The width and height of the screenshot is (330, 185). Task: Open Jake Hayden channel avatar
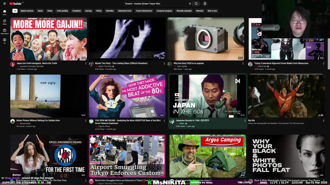tap(170, 64)
